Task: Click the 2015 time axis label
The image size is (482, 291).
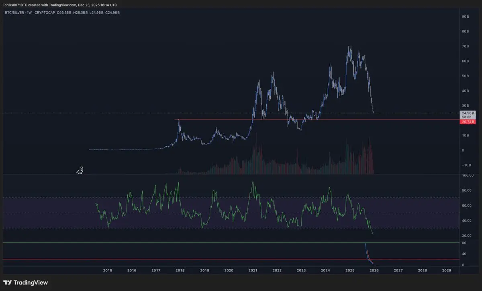Action: coord(108,271)
